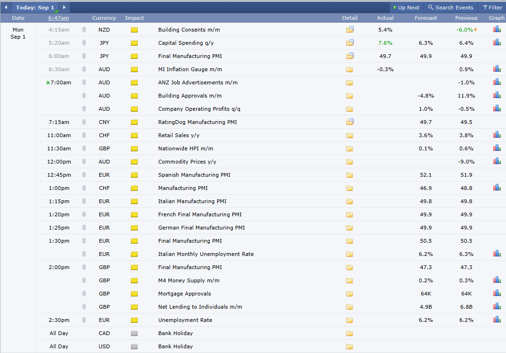Open detail folder for German Final Manufacturing PMI
The height and width of the screenshot is (353, 506).
350,228
